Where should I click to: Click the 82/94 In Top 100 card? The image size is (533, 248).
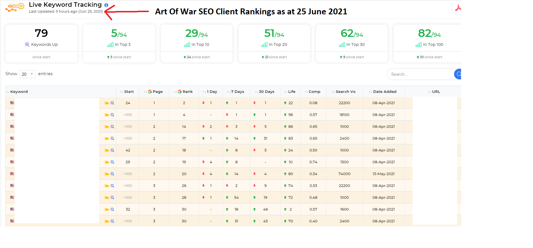click(427, 43)
